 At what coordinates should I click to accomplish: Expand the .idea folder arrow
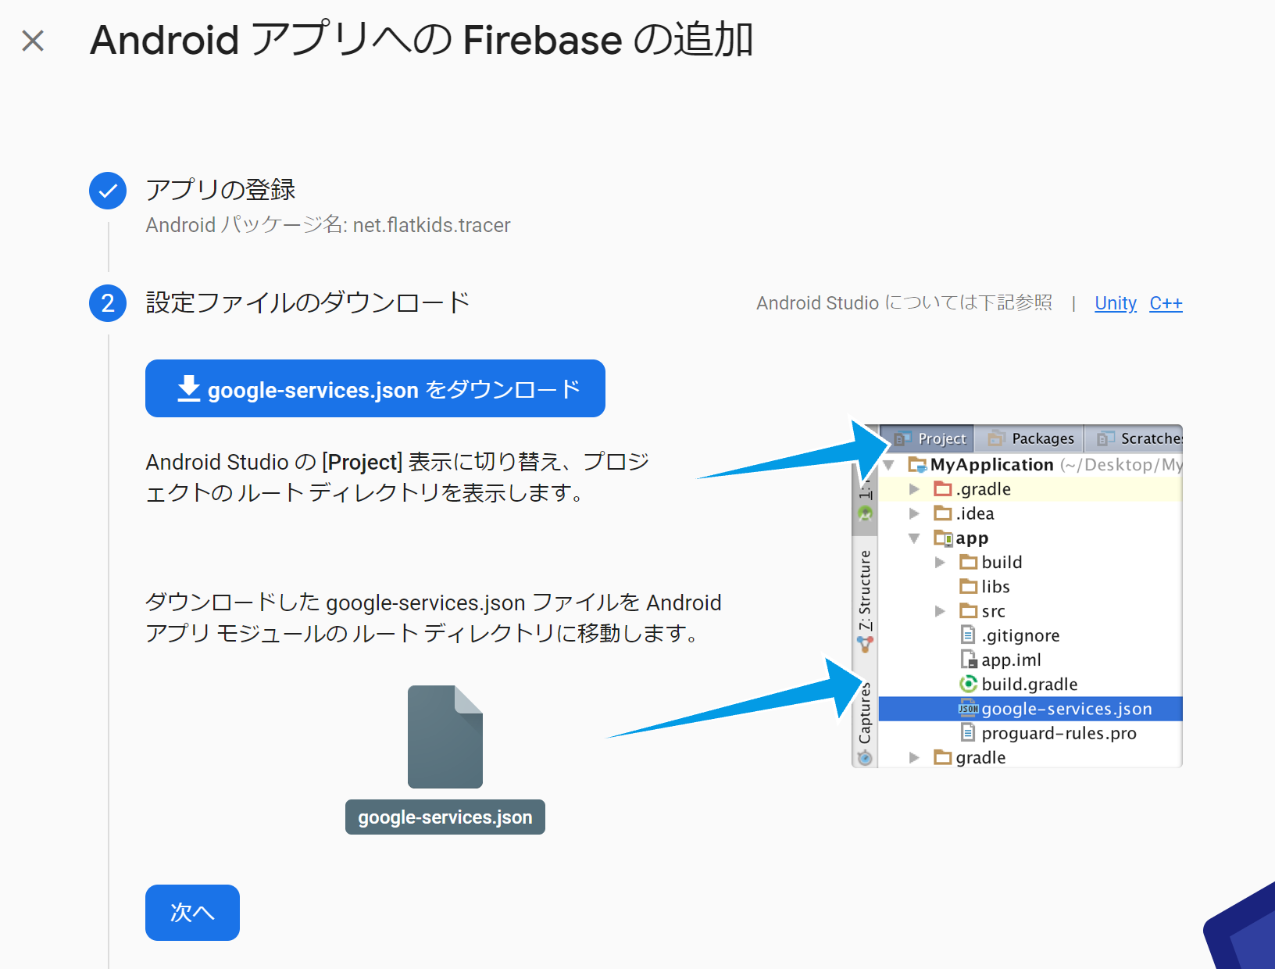[x=914, y=513]
